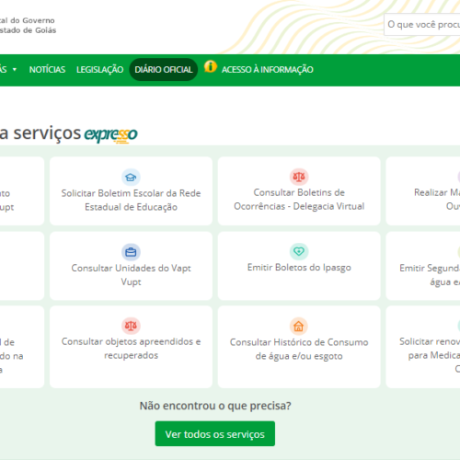460x460 pixels.
Task: Open the NOTÍCIAS menu item
Action: (47, 70)
